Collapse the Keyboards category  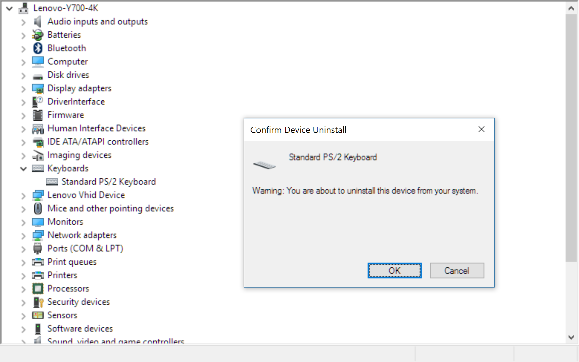pyautogui.click(x=23, y=169)
